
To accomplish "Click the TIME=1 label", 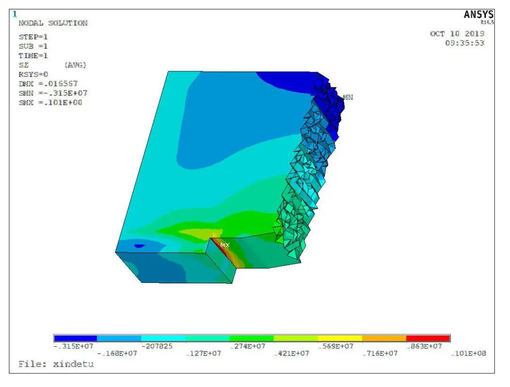I will pos(33,56).
